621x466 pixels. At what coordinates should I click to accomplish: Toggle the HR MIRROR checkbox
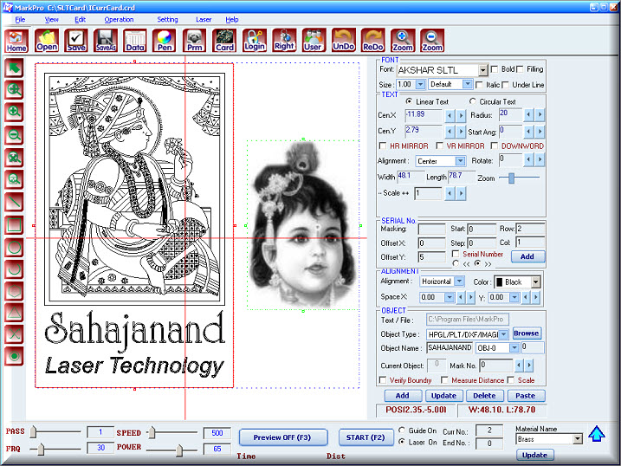click(x=384, y=146)
